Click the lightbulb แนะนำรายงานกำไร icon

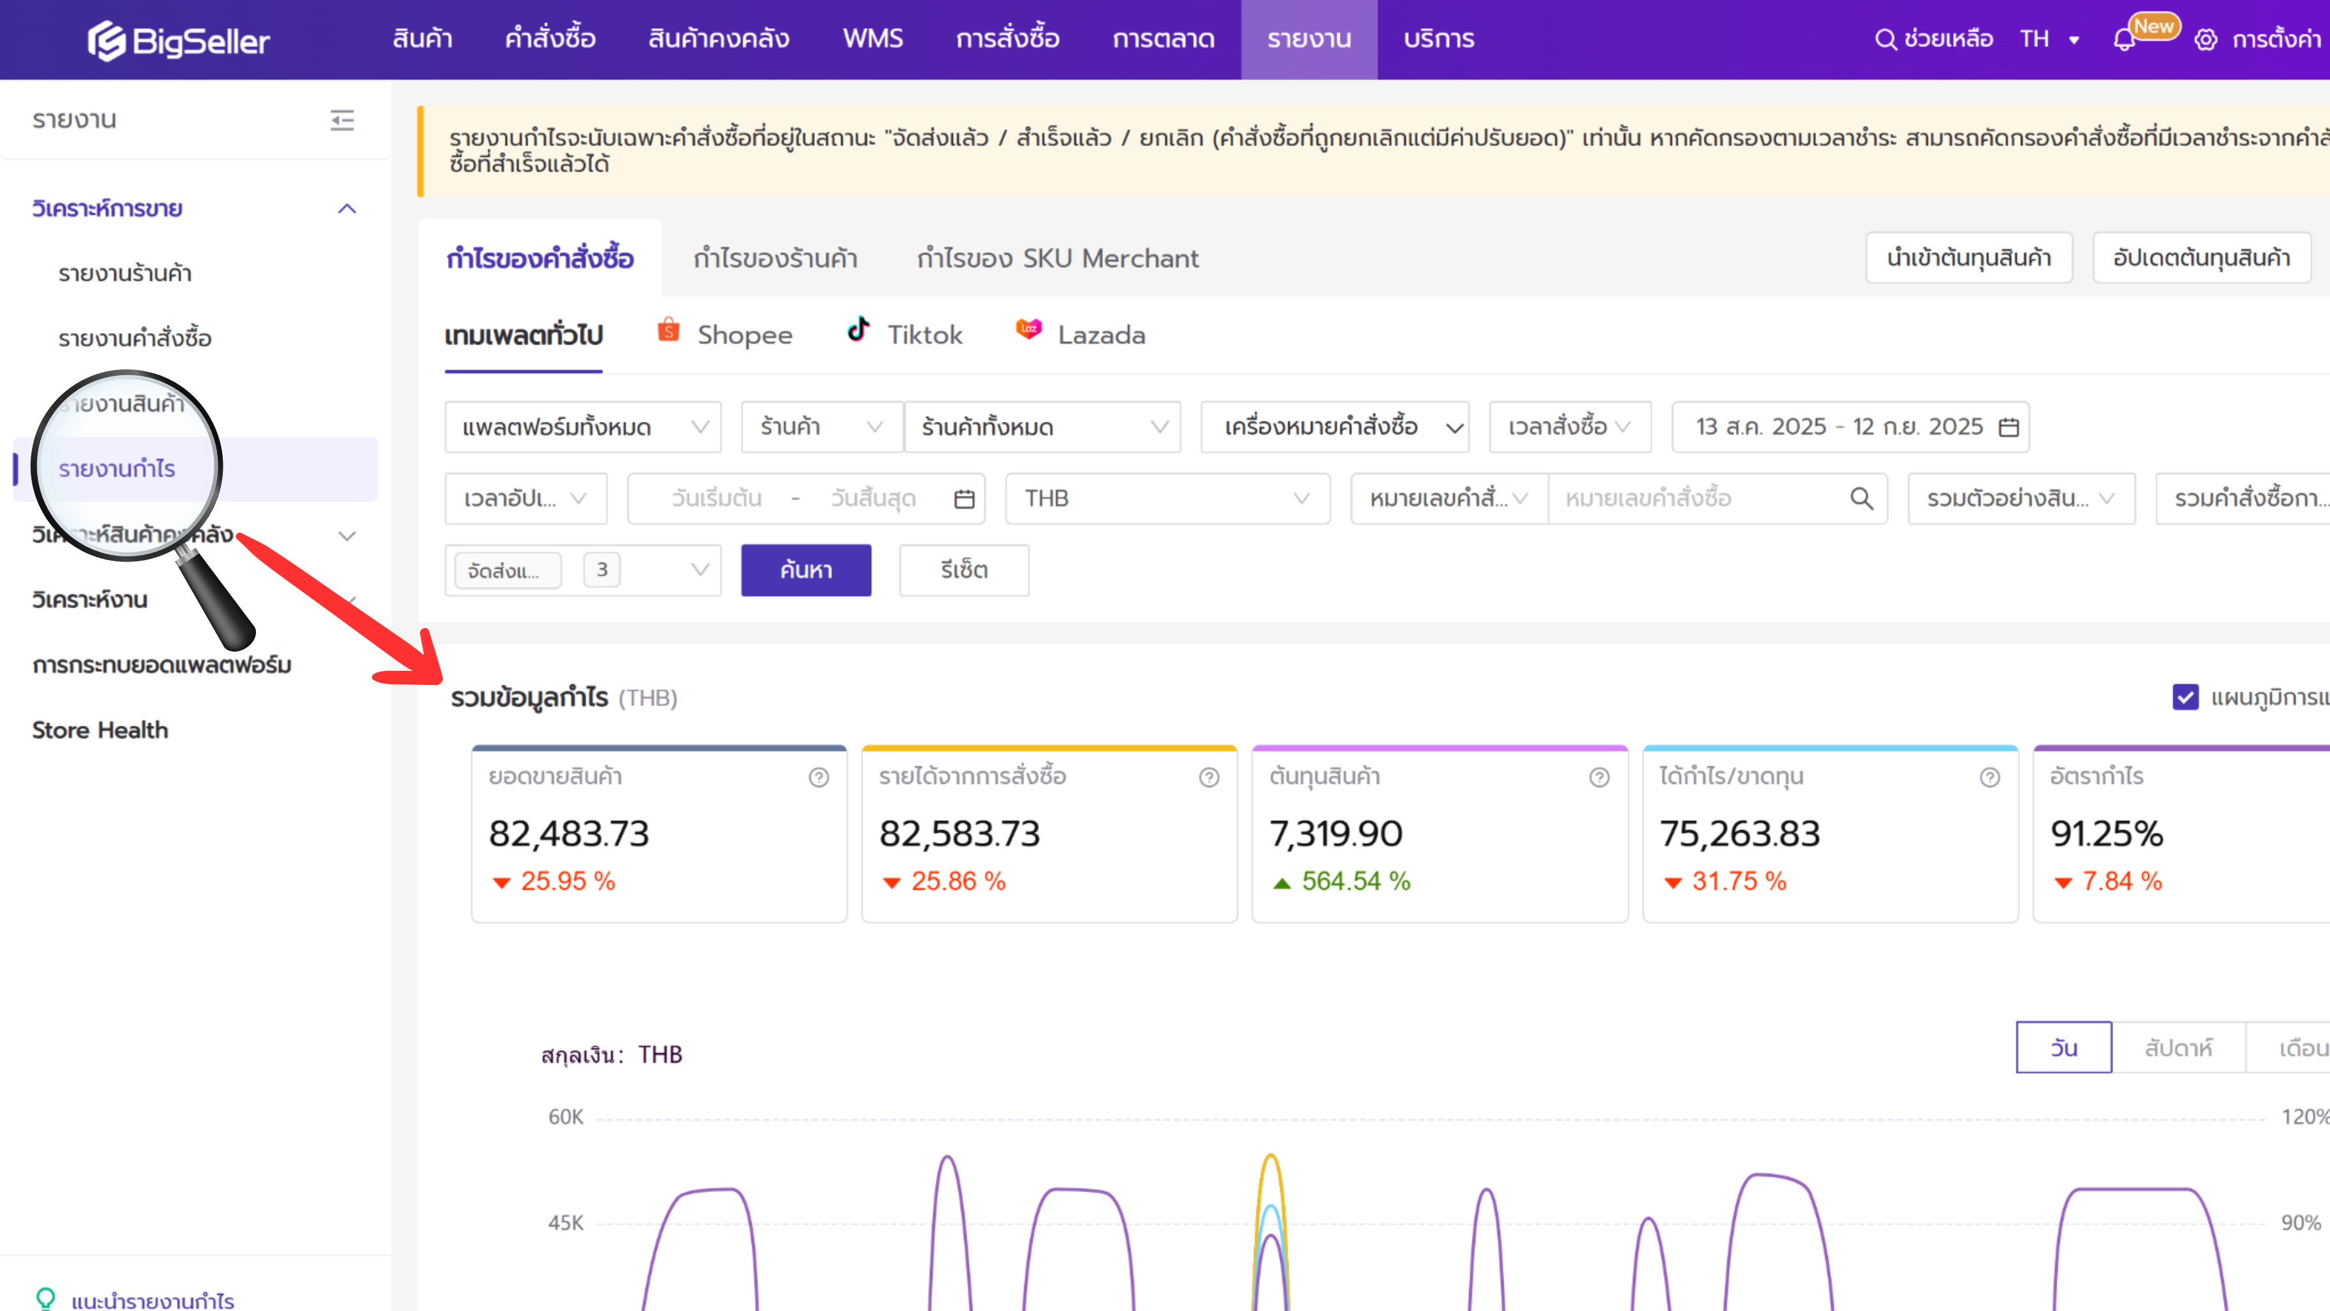[45, 1299]
